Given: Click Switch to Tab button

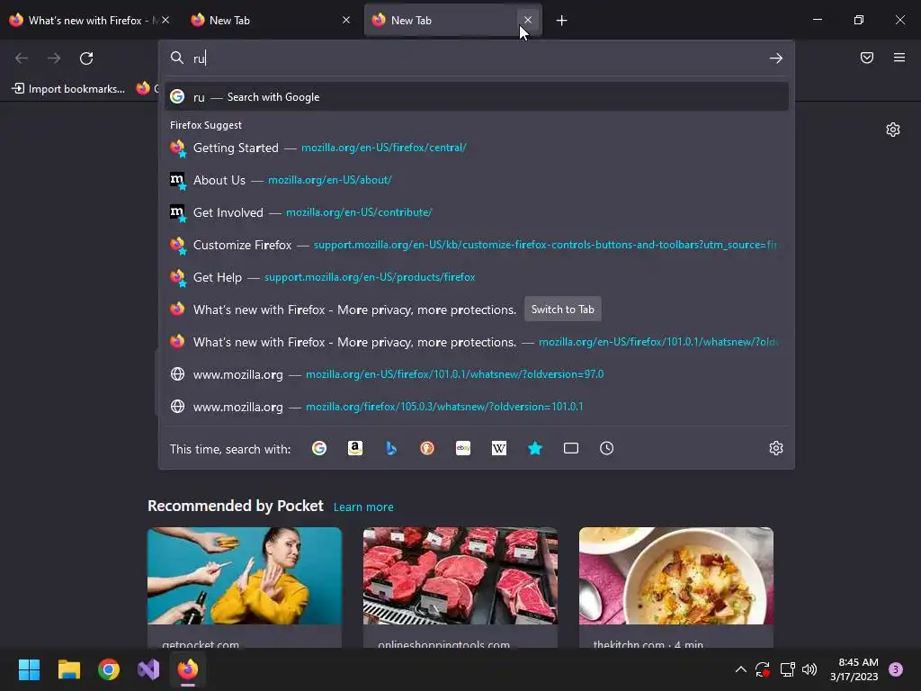Looking at the screenshot, I should coord(563,310).
